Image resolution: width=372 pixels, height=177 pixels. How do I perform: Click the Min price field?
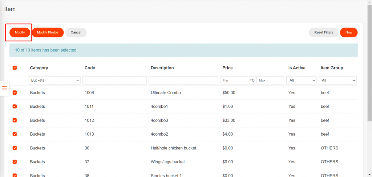point(234,80)
